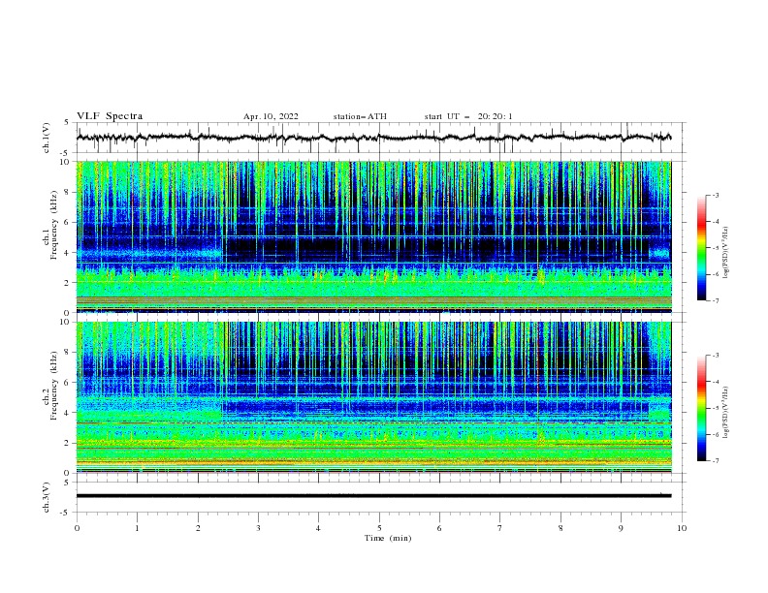The height and width of the screenshot is (593, 768).
Task: Click the time axis tick label "10"
Action: click(x=682, y=528)
